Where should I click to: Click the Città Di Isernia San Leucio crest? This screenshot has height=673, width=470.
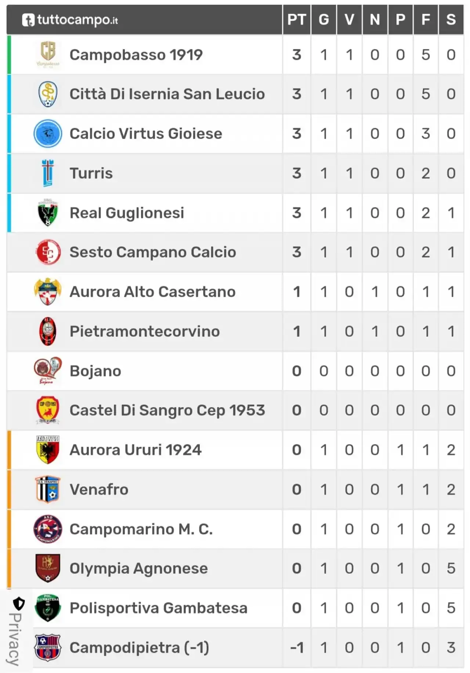point(48,94)
